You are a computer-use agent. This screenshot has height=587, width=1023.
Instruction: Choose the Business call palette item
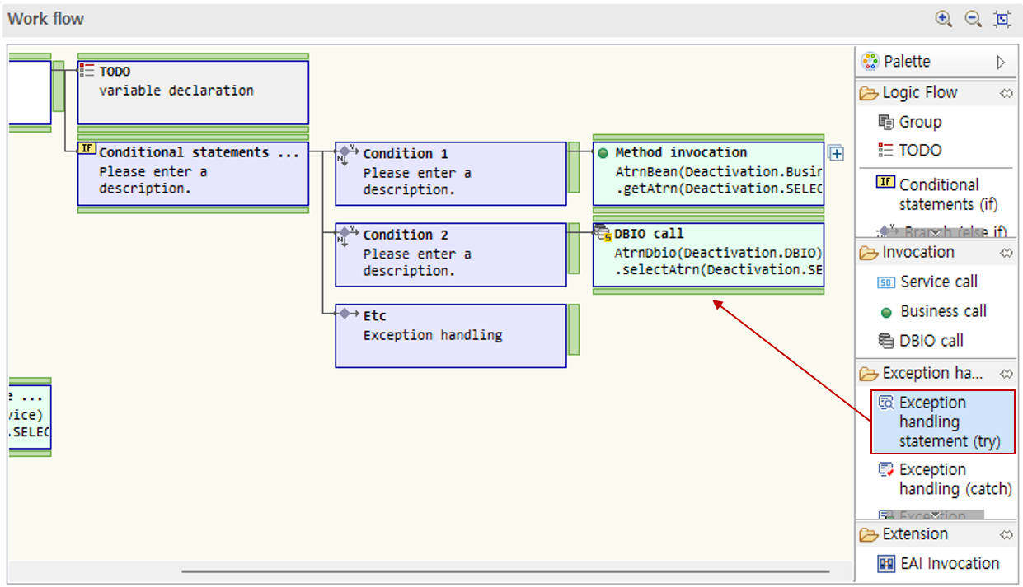point(942,311)
